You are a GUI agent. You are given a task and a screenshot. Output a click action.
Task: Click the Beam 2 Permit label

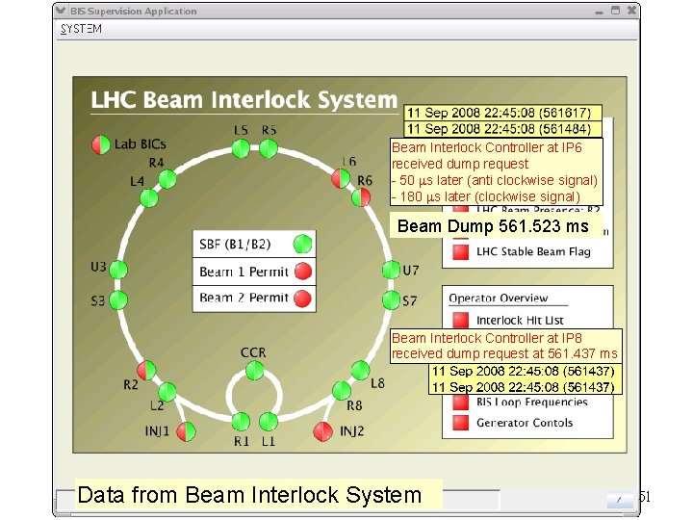tap(244, 298)
